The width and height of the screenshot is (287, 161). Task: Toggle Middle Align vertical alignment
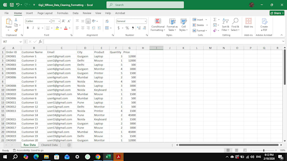[83, 21]
